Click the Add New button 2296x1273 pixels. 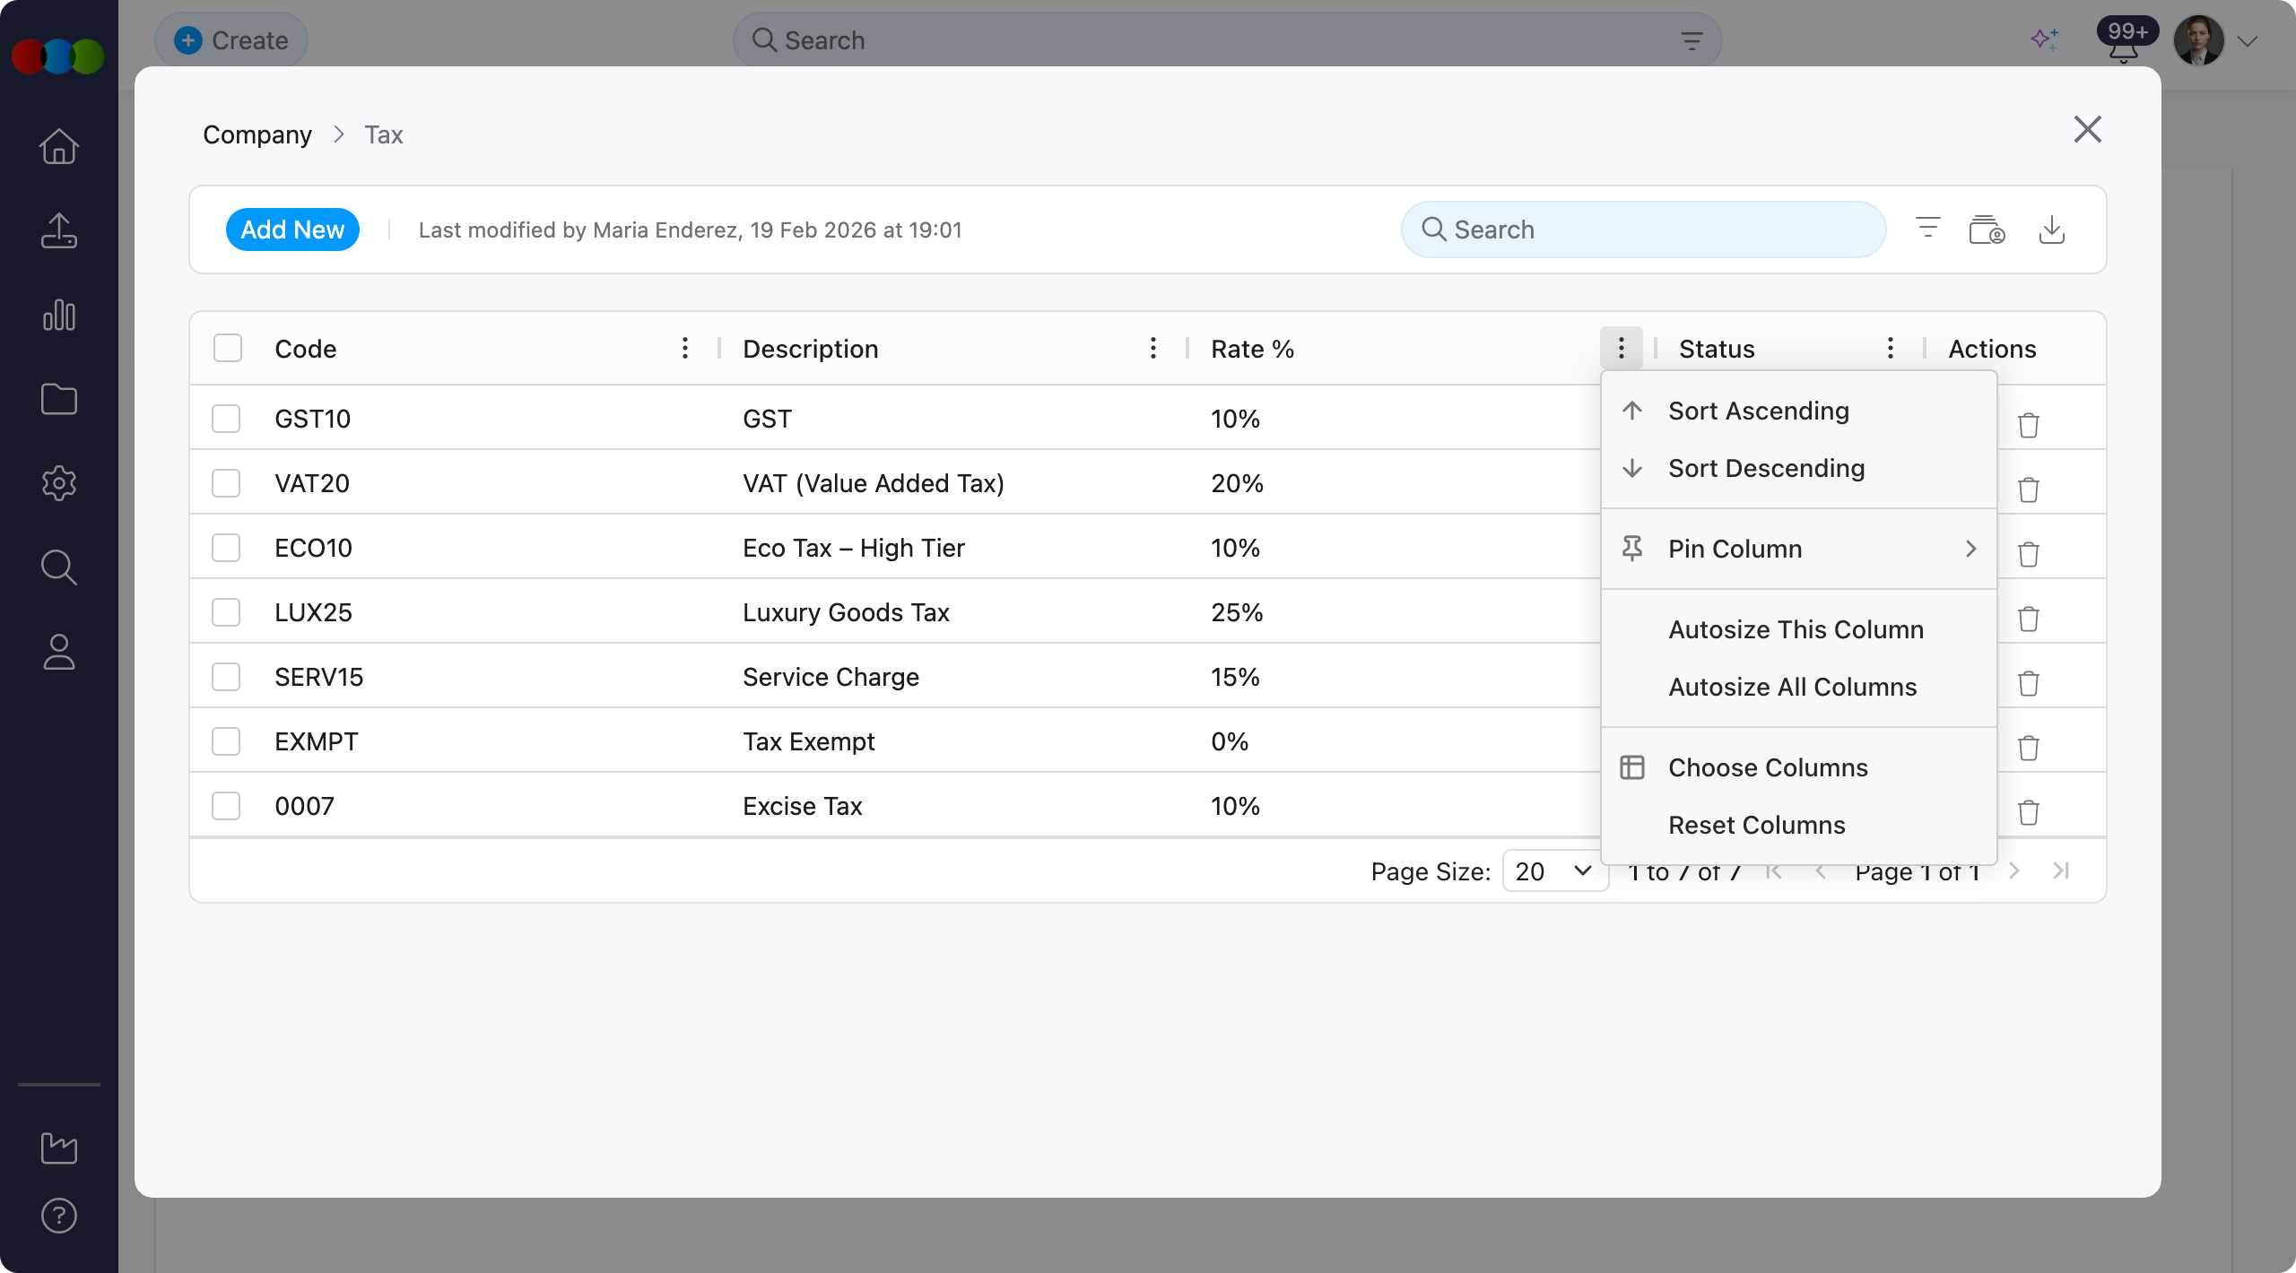click(x=292, y=229)
